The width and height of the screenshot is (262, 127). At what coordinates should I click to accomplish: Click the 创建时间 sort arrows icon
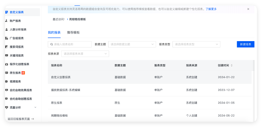[232, 65]
